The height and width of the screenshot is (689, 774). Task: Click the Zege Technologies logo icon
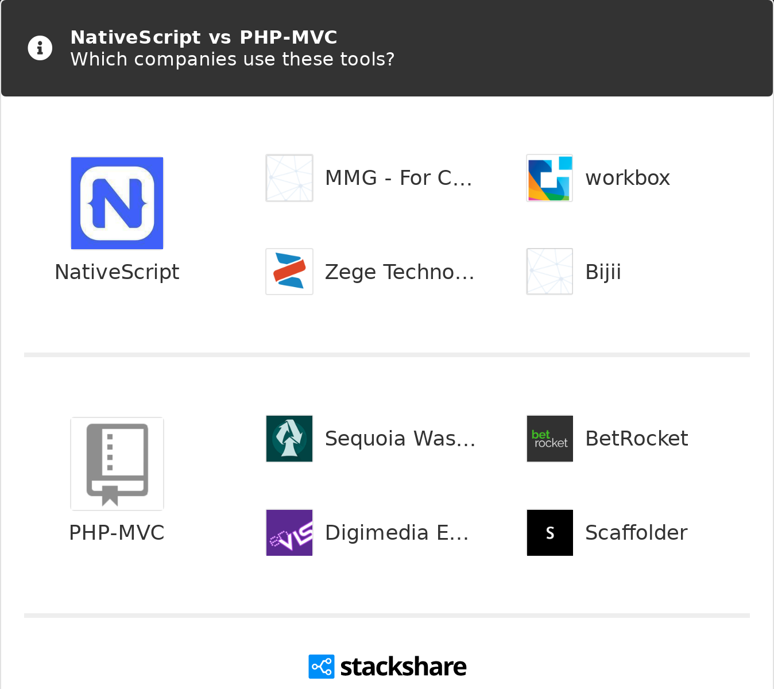(x=289, y=272)
